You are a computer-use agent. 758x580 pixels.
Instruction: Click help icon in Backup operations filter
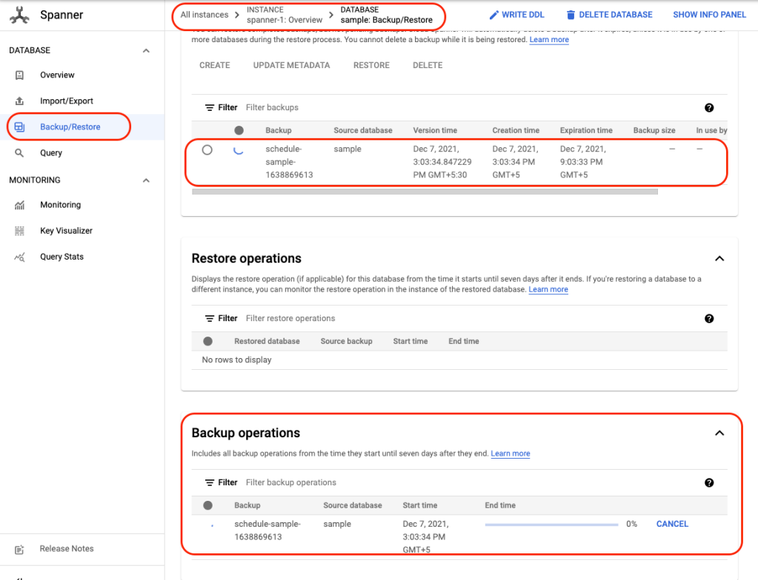point(709,483)
